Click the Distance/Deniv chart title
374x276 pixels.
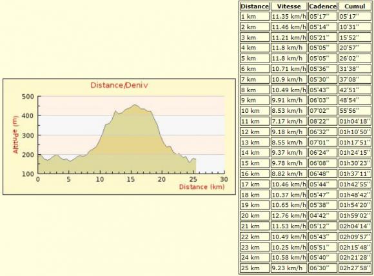(x=119, y=85)
